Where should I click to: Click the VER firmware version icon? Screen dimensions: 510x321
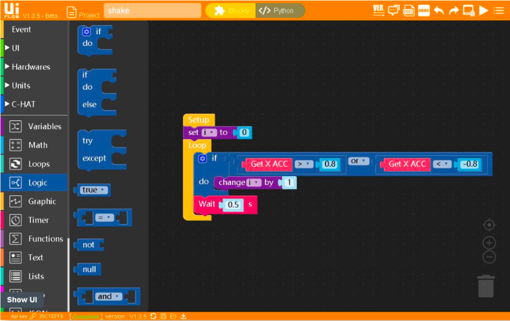tap(378, 10)
